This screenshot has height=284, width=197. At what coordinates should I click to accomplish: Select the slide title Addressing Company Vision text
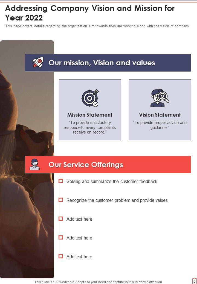[90, 13]
